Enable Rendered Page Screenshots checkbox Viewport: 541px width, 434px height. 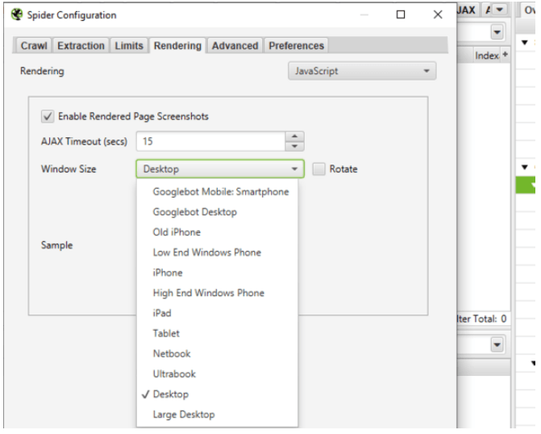point(48,116)
